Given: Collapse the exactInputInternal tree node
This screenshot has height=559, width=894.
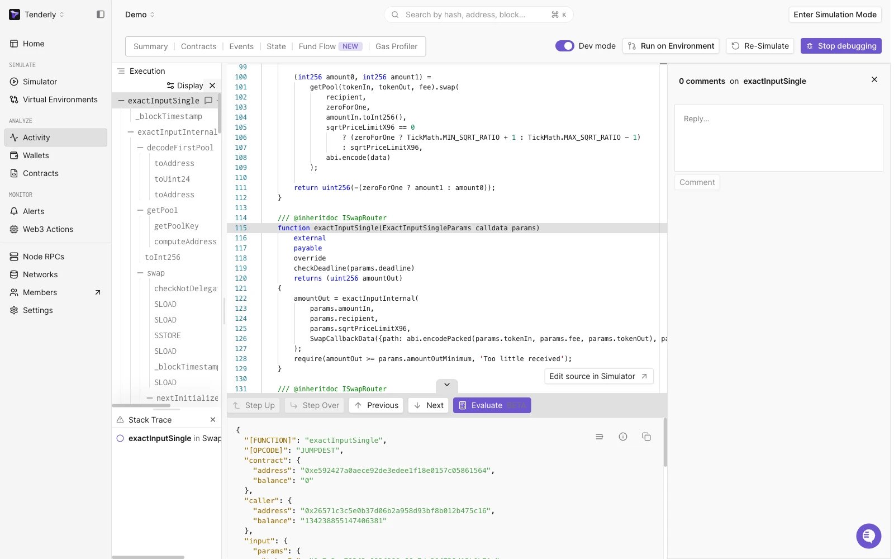Looking at the screenshot, I should 131,132.
